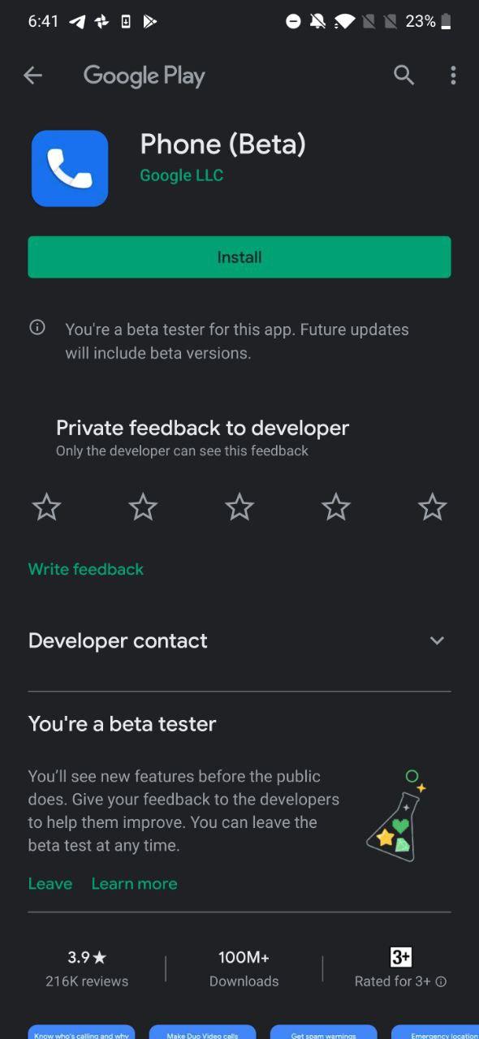Install the Phone (Beta) app
The width and height of the screenshot is (479, 1039).
(239, 257)
